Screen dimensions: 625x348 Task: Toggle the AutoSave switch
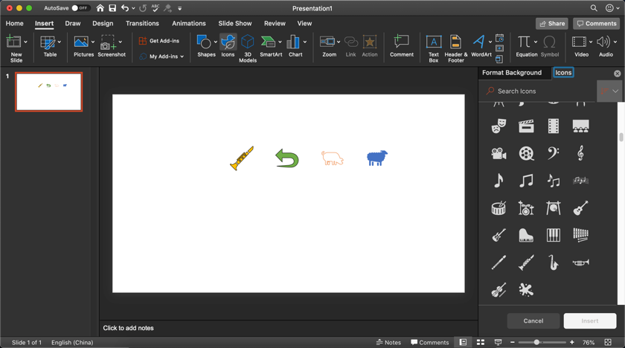80,8
